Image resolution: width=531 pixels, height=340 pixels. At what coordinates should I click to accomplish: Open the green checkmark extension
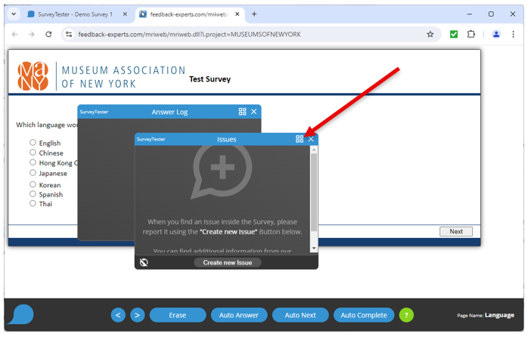tap(454, 34)
